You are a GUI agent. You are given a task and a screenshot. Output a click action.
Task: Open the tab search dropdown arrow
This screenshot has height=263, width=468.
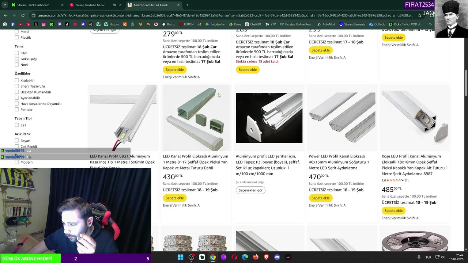[4, 5]
